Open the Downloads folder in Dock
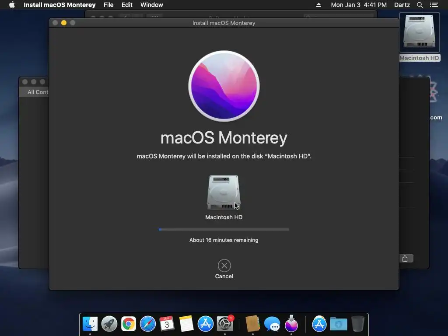This screenshot has height=336, width=448. [339, 324]
